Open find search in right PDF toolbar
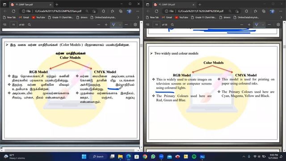Viewport: 286px width, 161px height. pyautogui.click(x=172, y=25)
